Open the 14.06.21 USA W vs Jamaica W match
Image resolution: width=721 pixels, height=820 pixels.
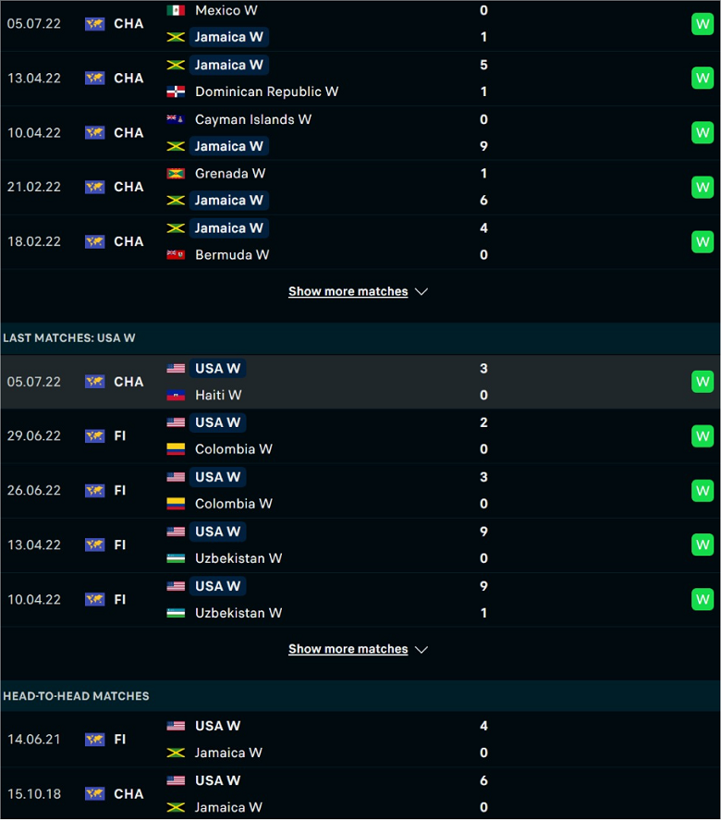coord(360,740)
